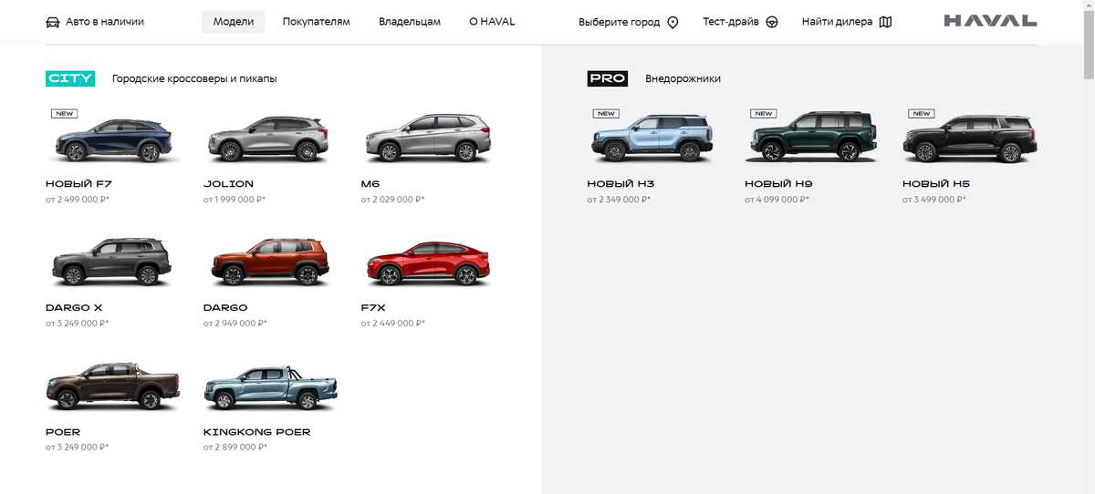Click the CITY category badge

point(70,78)
